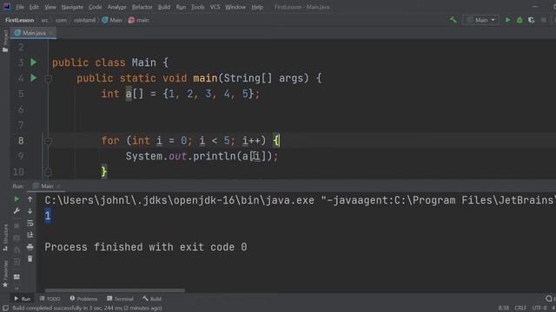Click the CRLF line separator indicator
556x312 pixels.
tap(520, 309)
